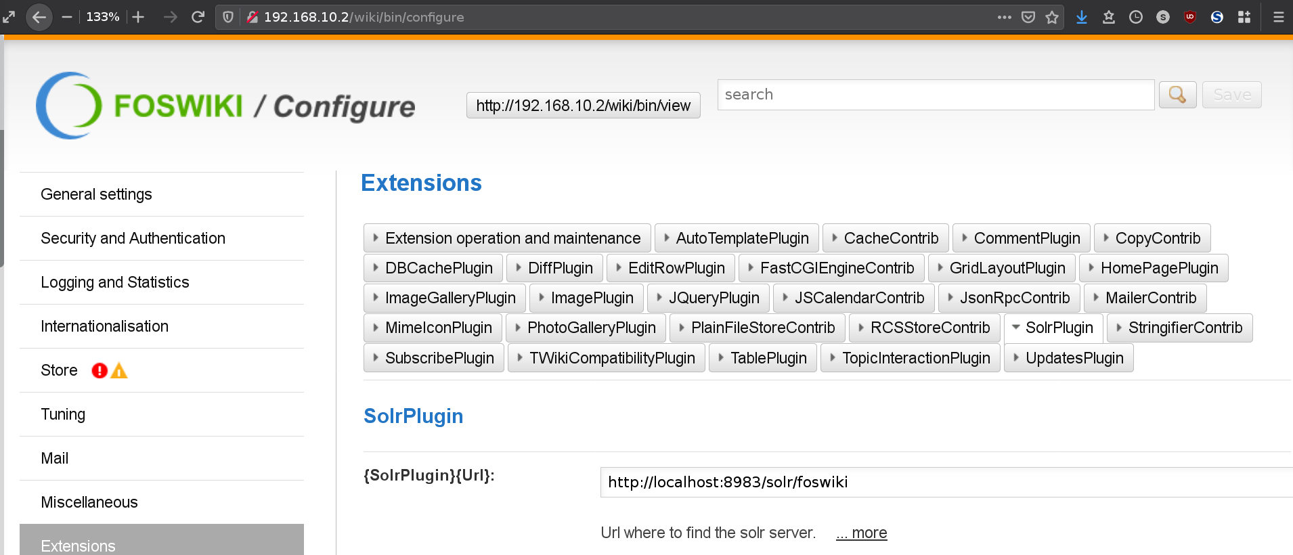The width and height of the screenshot is (1293, 555).
Task: Open Tuning settings in sidebar
Action: pyautogui.click(x=162, y=414)
